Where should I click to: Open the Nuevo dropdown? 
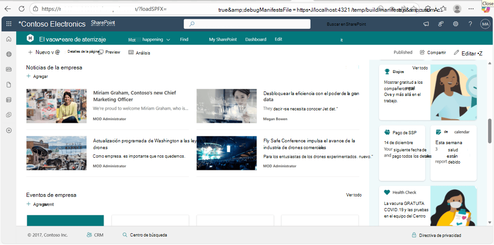pyautogui.click(x=44, y=52)
